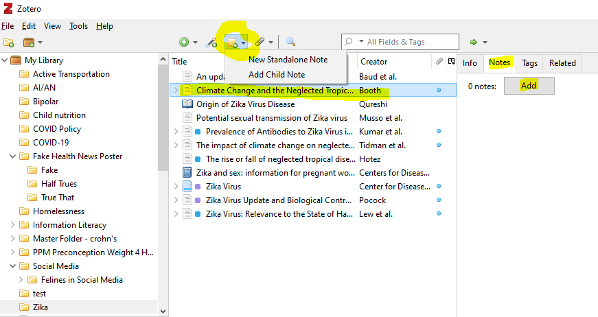Expand the Zika Virus Update item

(x=176, y=200)
